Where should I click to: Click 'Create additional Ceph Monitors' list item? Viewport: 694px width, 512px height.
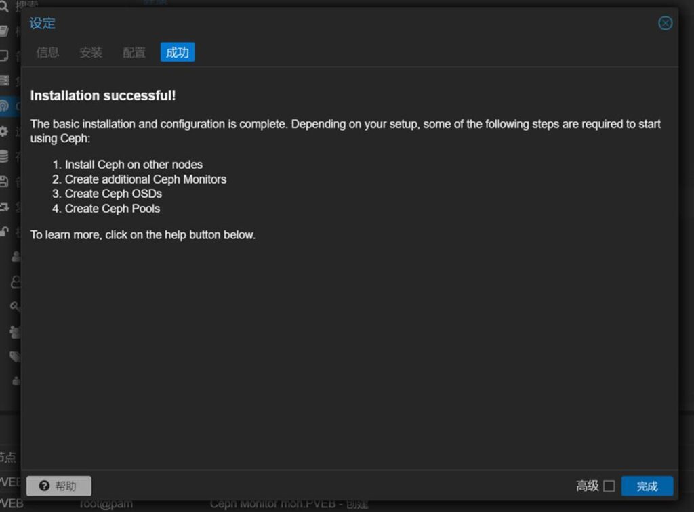[x=146, y=179]
